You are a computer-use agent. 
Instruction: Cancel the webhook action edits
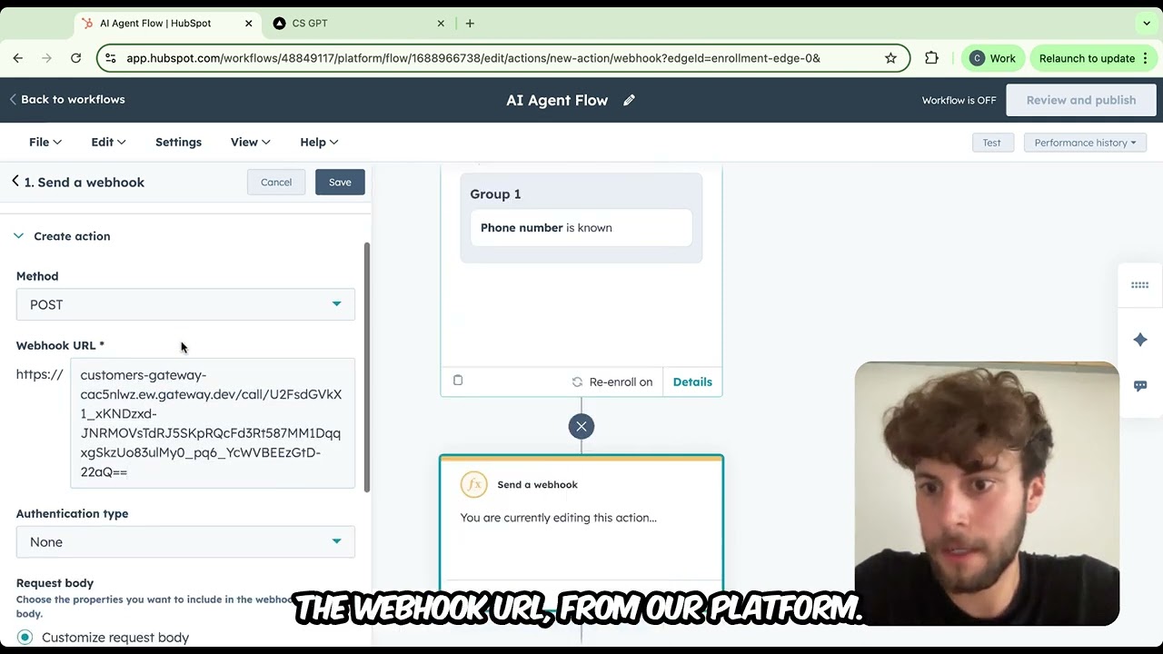276,182
